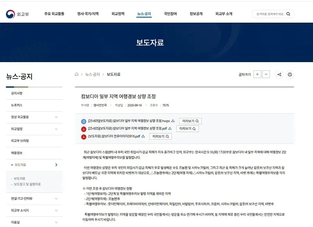
Task: Open 공지사항 in the left sidebar
Action: pyautogui.click(x=17, y=93)
